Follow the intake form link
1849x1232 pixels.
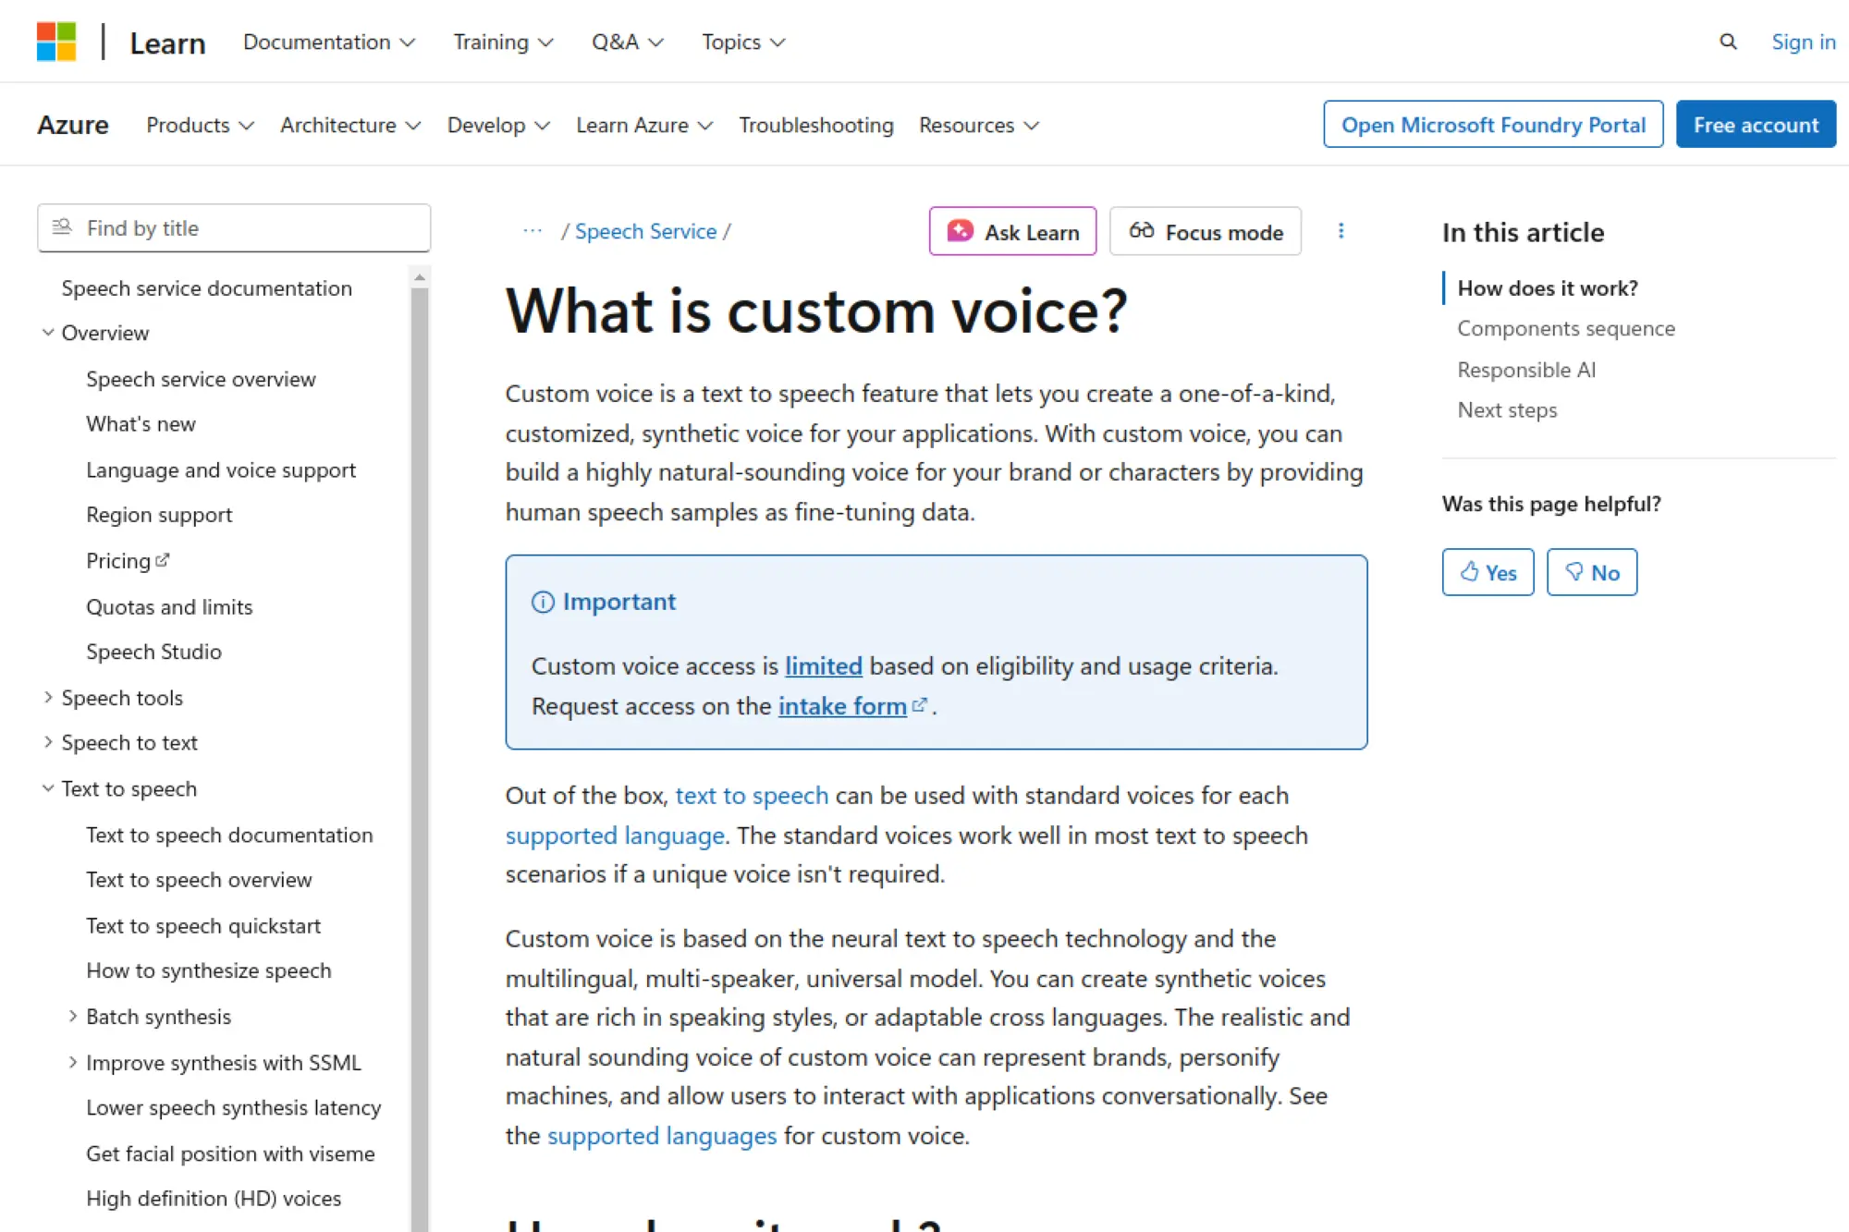point(843,705)
